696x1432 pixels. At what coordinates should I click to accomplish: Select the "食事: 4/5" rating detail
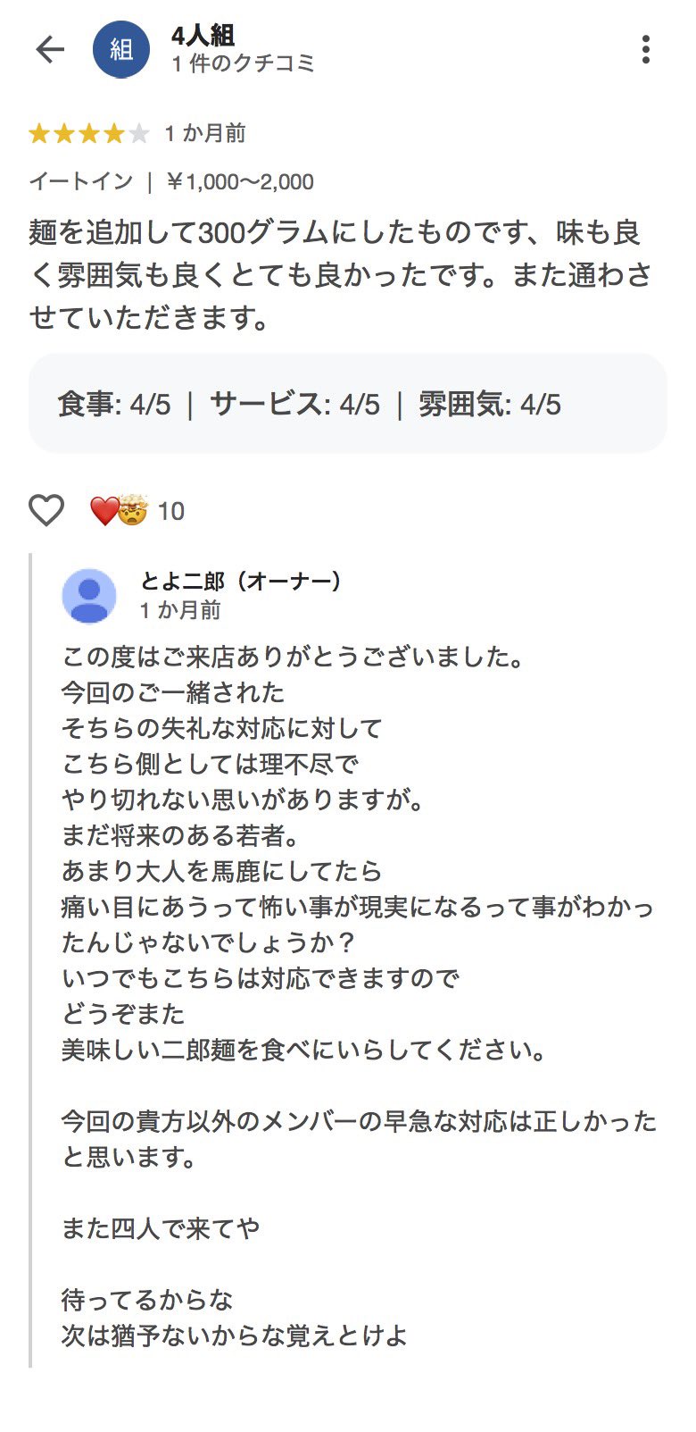click(114, 405)
